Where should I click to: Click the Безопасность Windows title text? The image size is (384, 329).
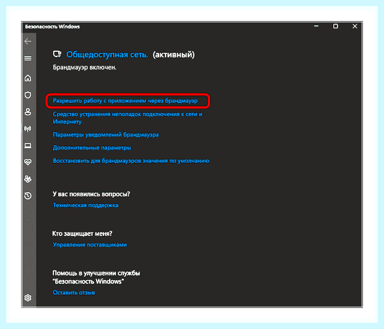pyautogui.click(x=53, y=27)
